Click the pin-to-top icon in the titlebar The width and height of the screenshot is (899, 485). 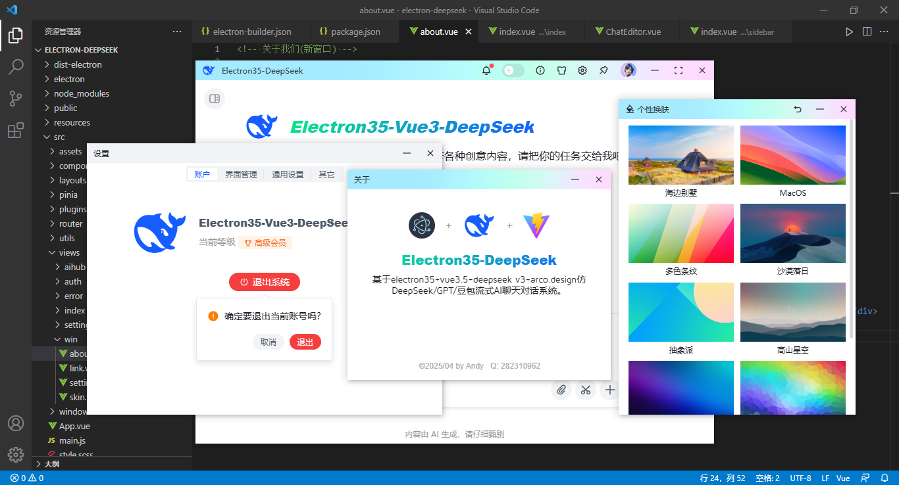point(604,70)
